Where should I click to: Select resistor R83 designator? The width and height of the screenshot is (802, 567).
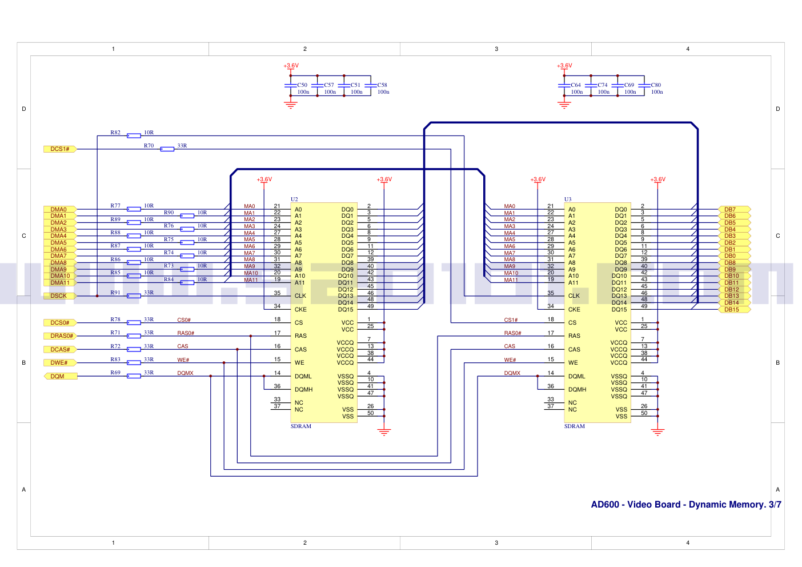[115, 360]
